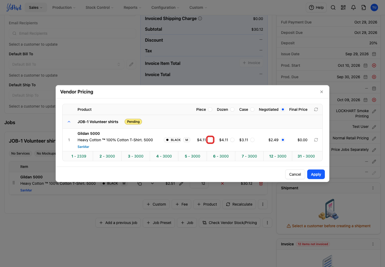Viewport: 385px width, 267px height.
Task: Edit the Test User assignment
Action: tap(374, 127)
